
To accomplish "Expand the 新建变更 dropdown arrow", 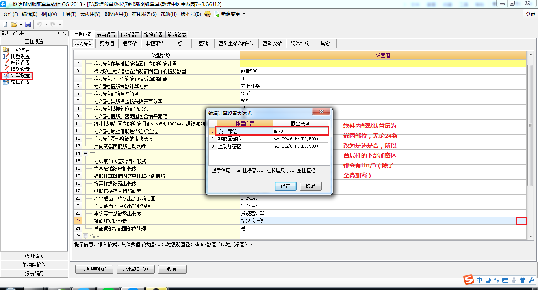I will pos(244,14).
